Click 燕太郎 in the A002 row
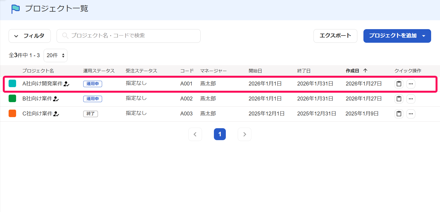Viewport: 440px width, 212px height. (208, 99)
